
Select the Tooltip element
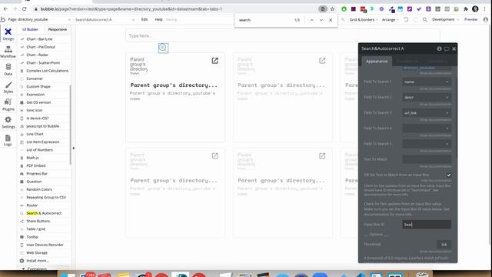point(44,237)
